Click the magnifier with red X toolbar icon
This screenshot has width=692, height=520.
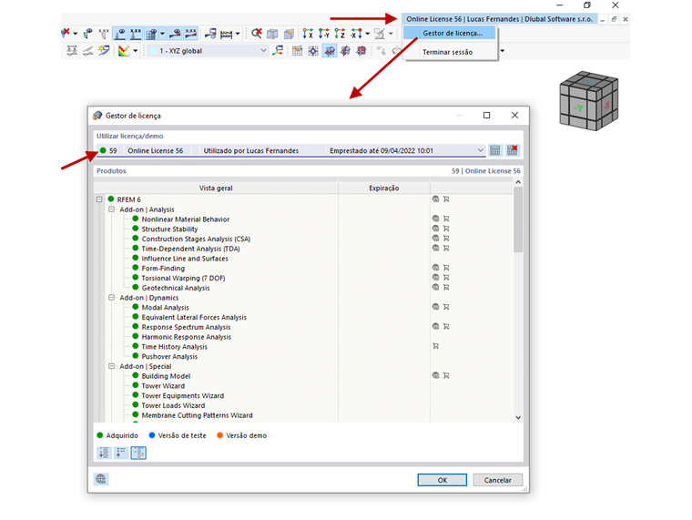(x=257, y=33)
